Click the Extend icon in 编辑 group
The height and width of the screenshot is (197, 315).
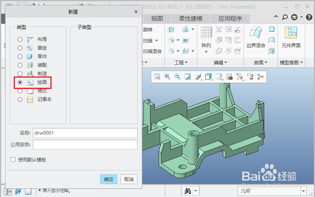[x=228, y=30]
